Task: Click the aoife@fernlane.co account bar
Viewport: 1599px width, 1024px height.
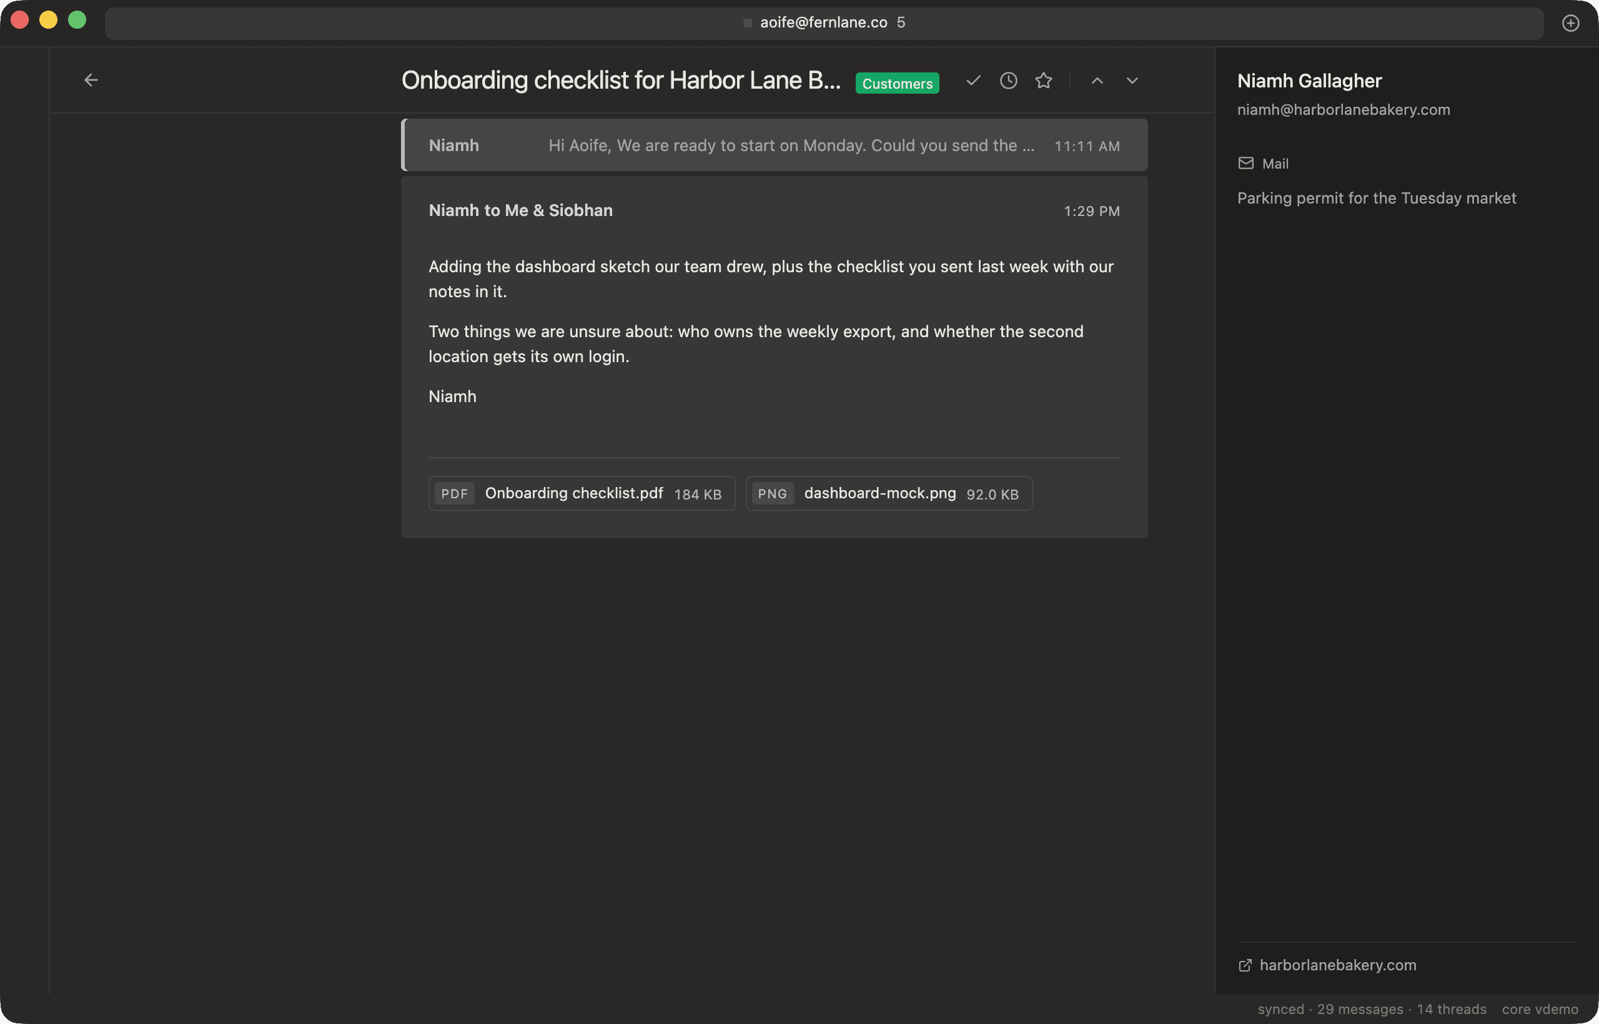Action: point(824,23)
